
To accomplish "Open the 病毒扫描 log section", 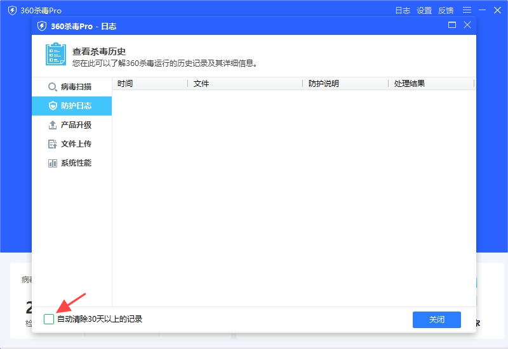I will (72, 87).
